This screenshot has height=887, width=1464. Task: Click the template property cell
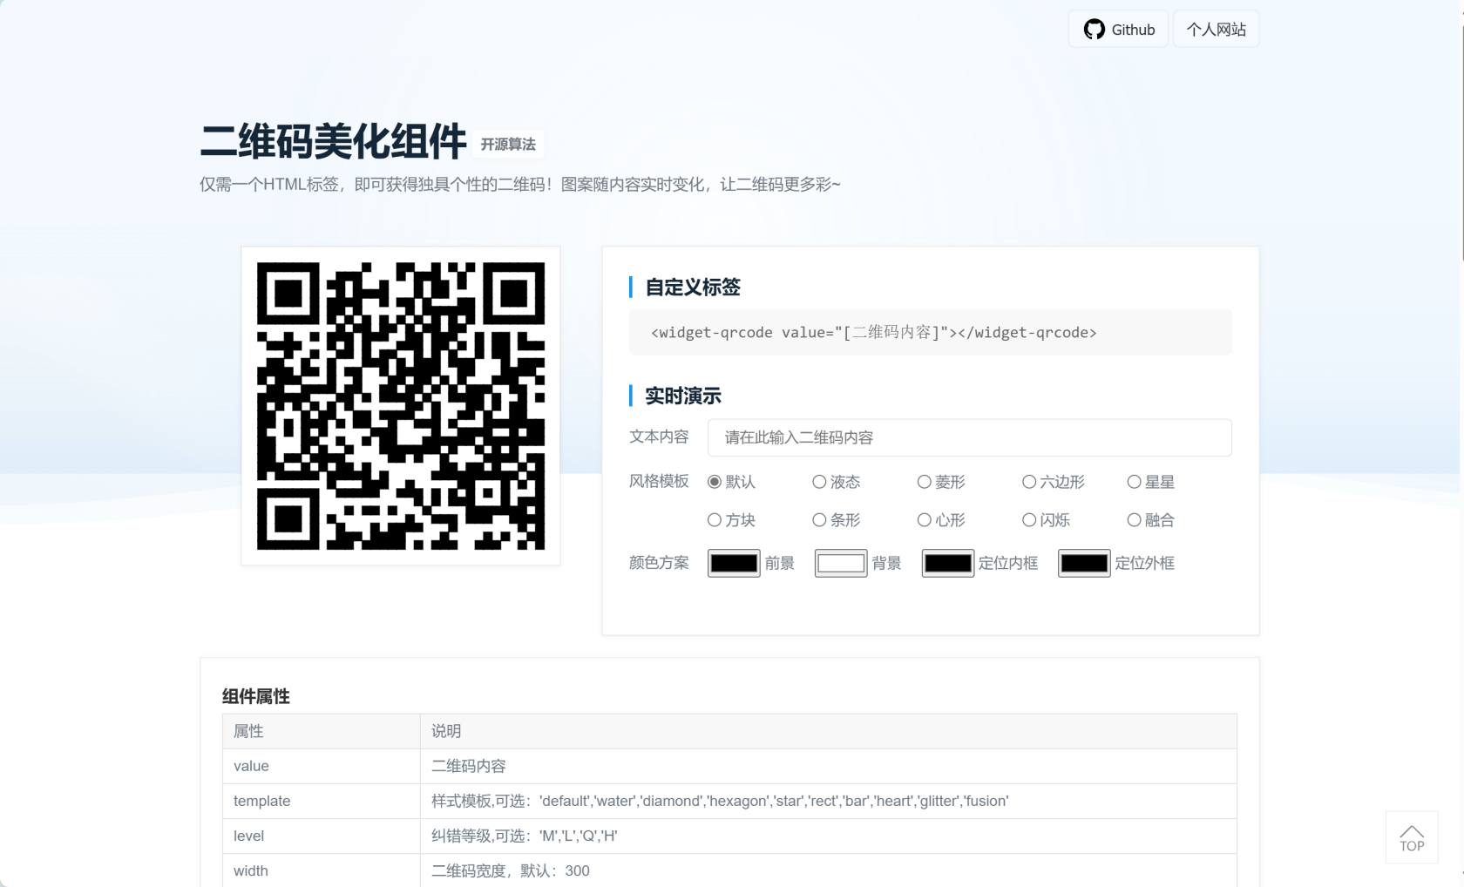tap(322, 802)
